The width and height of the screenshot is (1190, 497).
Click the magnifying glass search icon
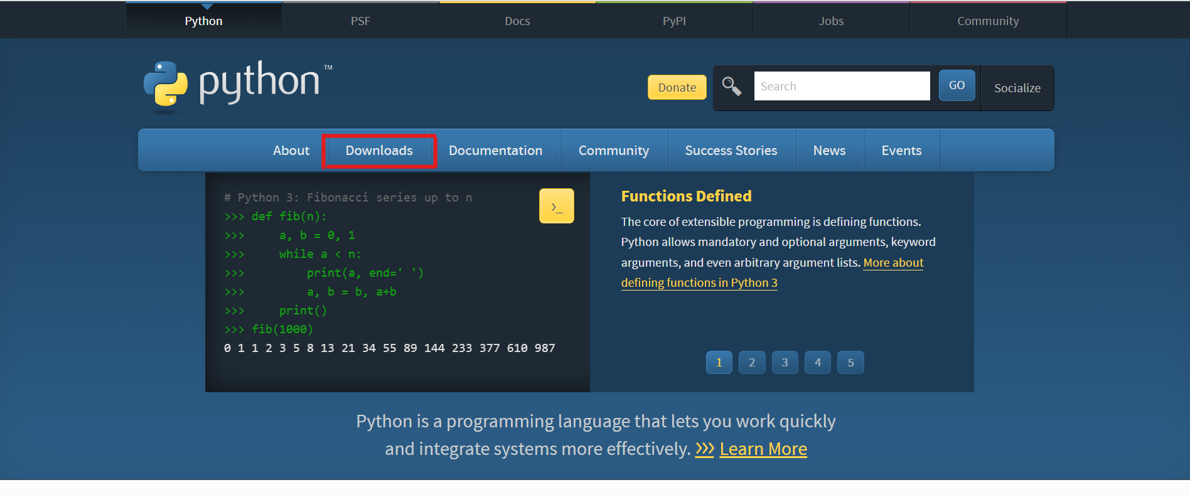[732, 86]
